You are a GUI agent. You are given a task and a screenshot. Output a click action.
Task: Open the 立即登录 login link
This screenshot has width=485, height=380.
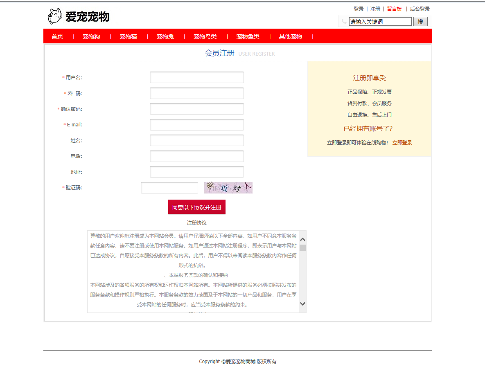click(402, 142)
